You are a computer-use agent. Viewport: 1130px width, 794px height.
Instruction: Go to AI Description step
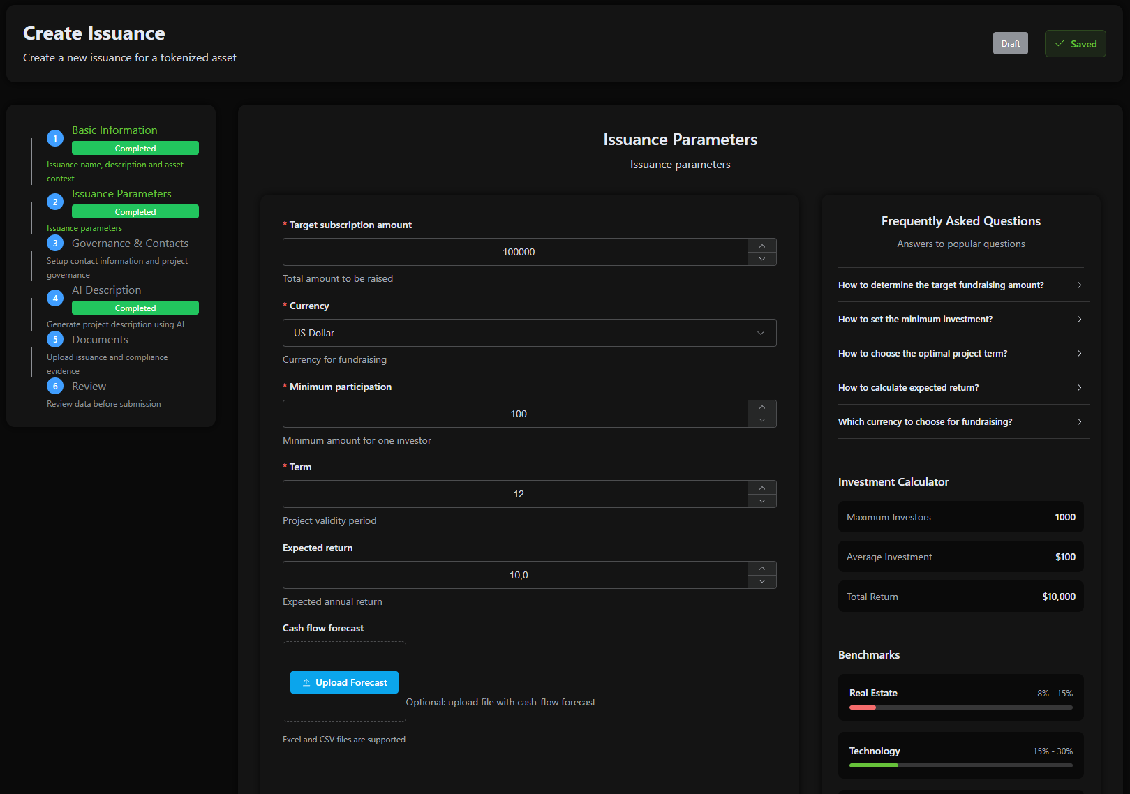(x=106, y=290)
